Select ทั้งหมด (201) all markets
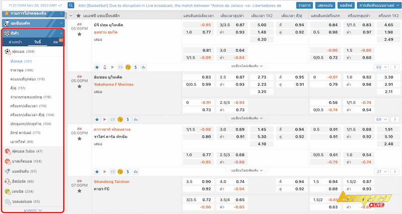The height and width of the screenshot is (214, 402). tap(21, 61)
